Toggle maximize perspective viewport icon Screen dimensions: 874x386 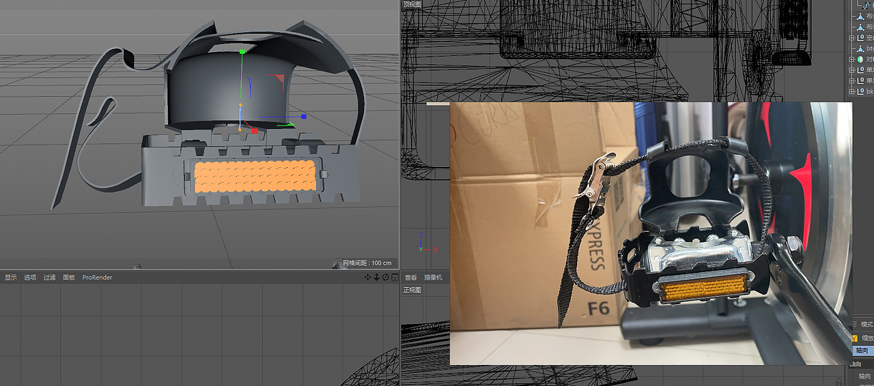pos(394,277)
